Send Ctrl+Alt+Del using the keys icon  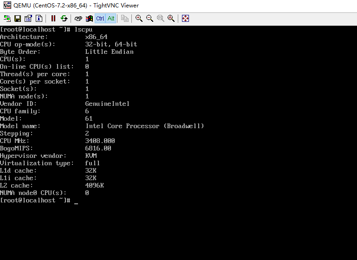[x=78, y=19]
